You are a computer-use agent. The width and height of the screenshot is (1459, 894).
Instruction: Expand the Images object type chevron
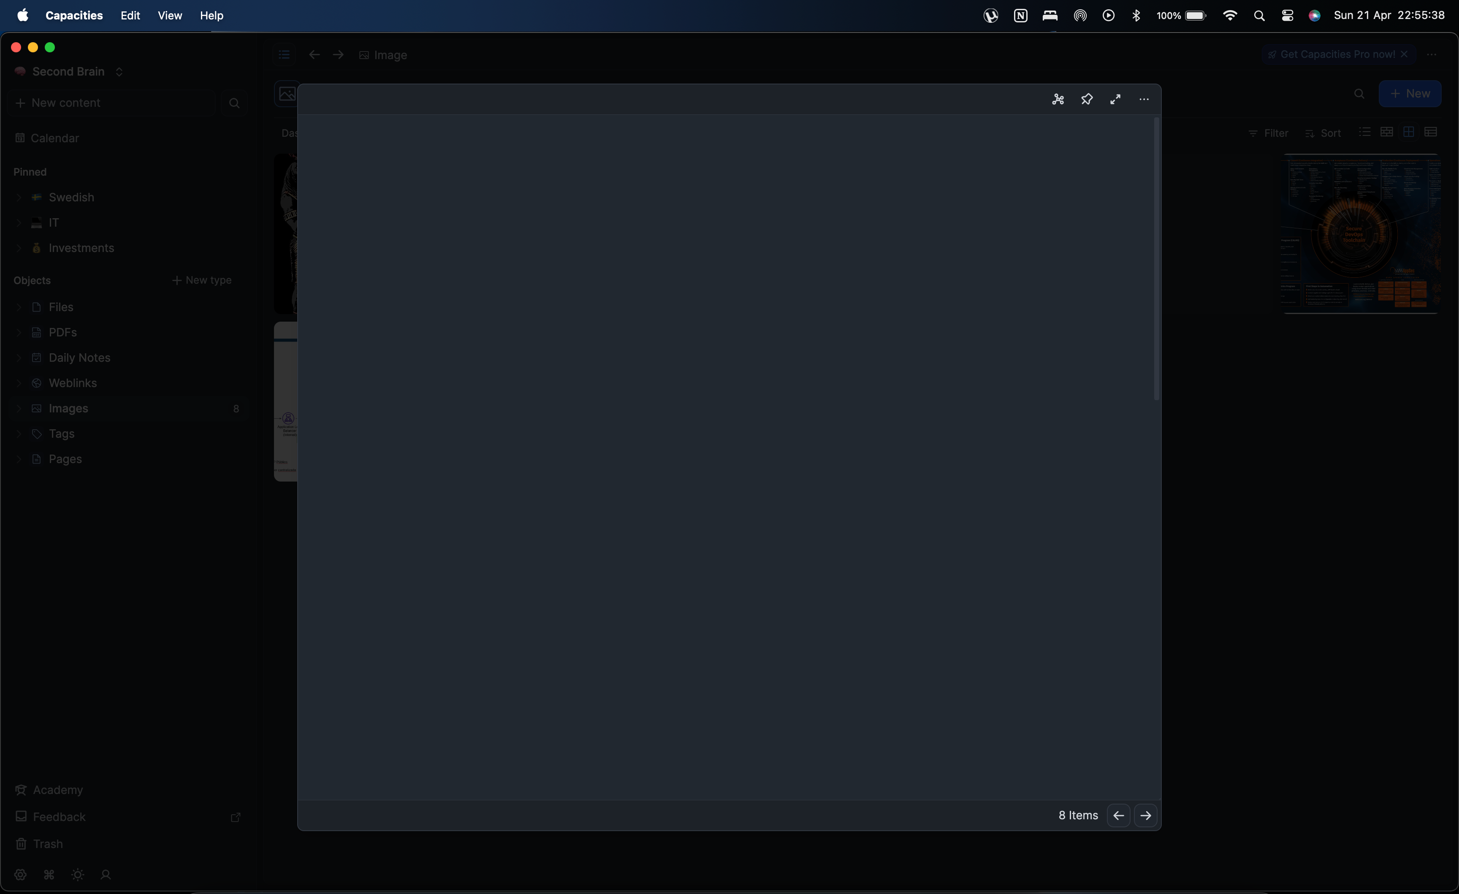tap(18, 409)
